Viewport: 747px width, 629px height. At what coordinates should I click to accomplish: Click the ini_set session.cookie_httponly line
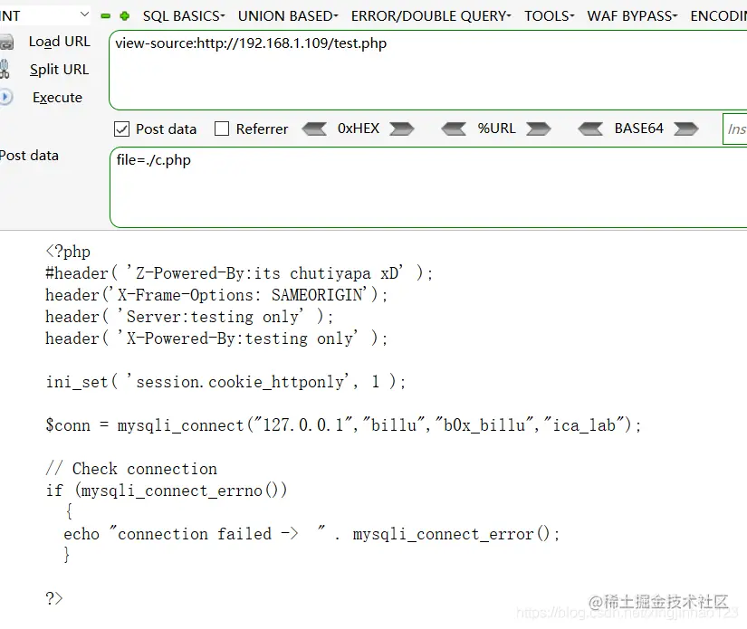click(x=225, y=381)
